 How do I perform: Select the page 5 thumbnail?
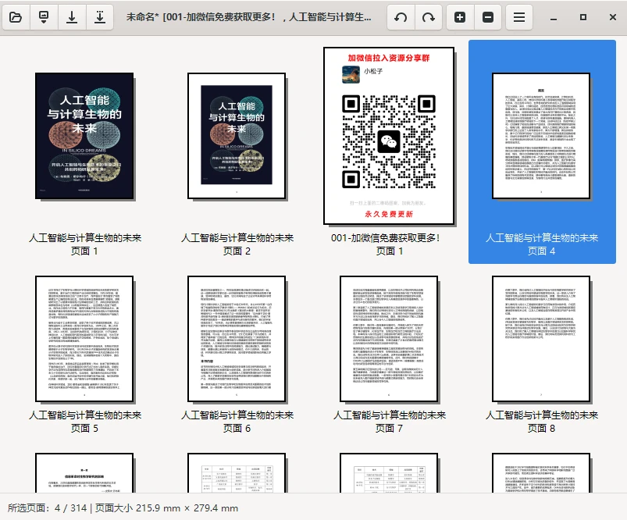coord(84,339)
